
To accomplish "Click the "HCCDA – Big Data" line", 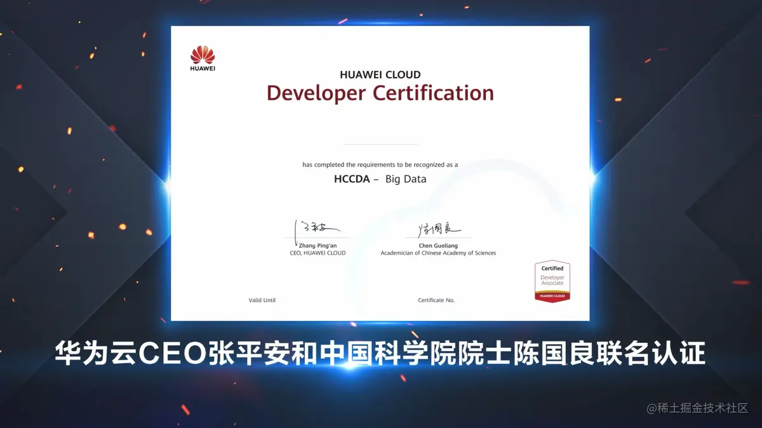I will point(380,179).
